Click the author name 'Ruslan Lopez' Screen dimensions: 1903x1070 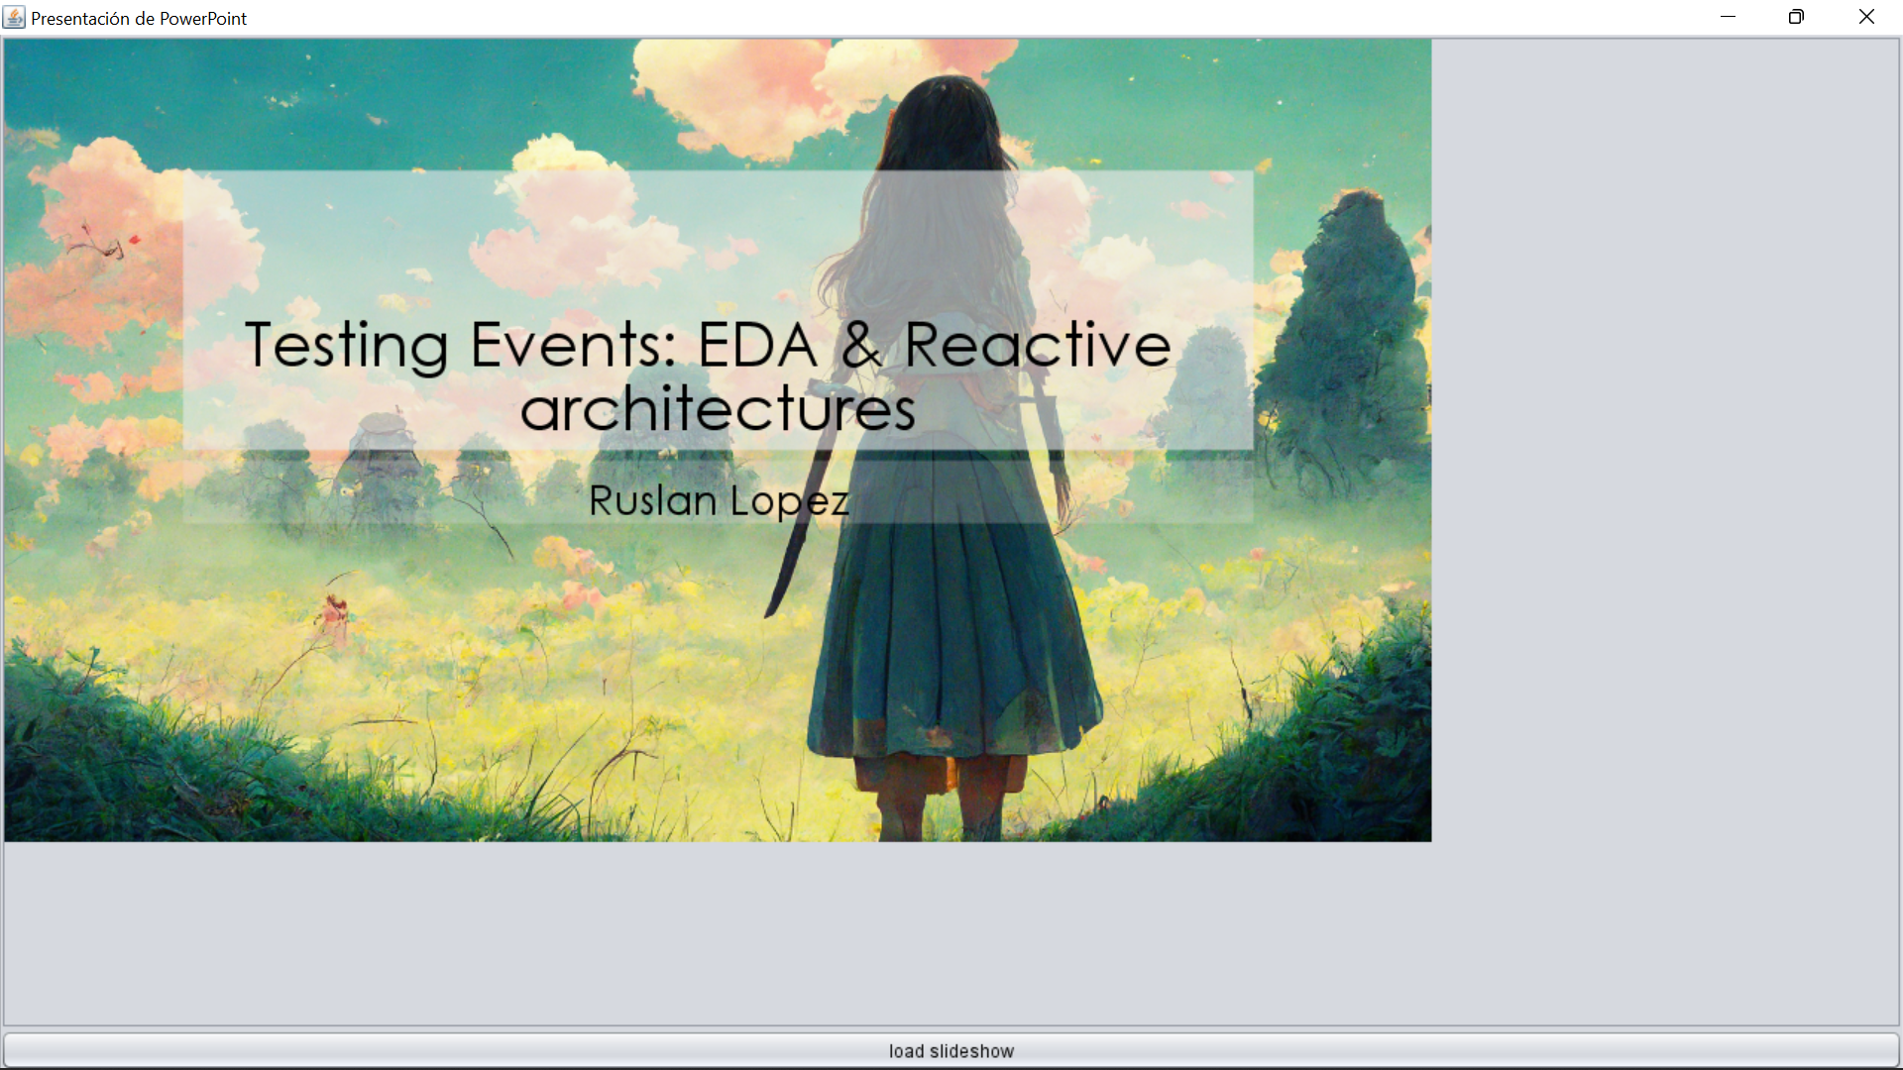719,501
